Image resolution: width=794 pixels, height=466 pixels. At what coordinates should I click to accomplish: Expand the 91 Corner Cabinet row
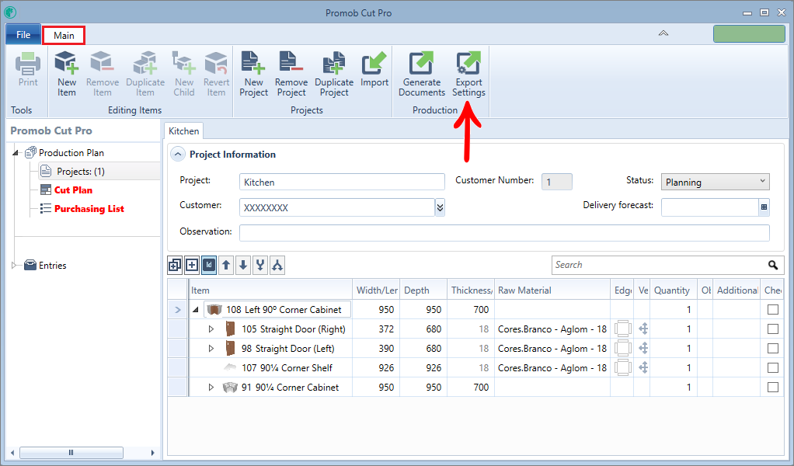click(211, 387)
